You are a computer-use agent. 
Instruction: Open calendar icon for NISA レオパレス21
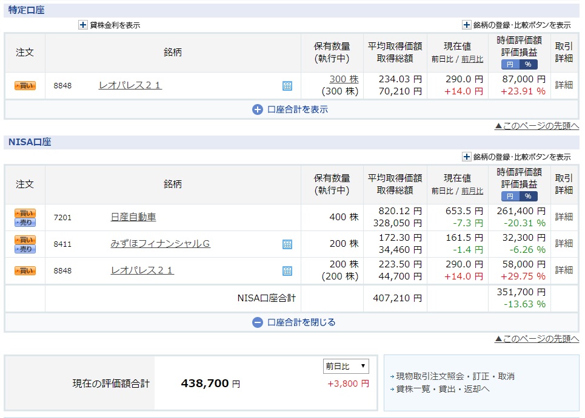pos(287,270)
